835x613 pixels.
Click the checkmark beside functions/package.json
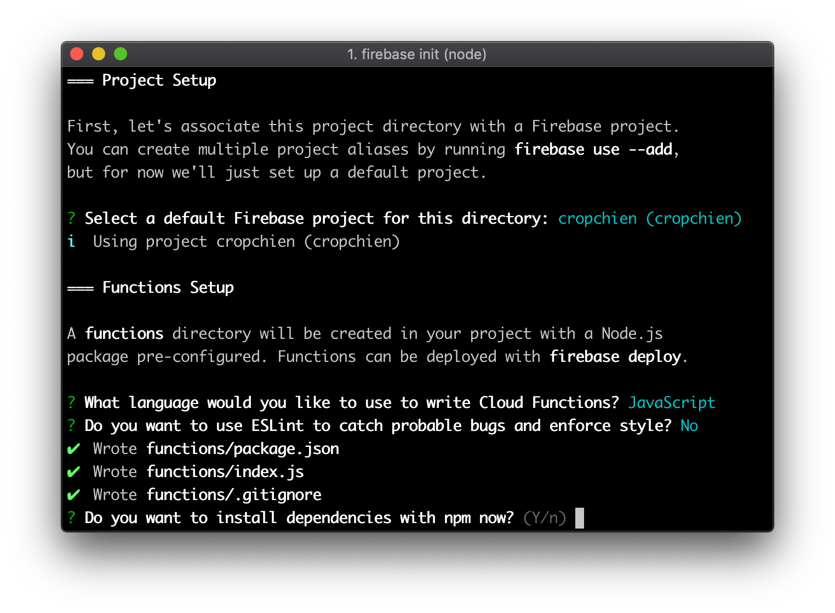click(x=73, y=449)
